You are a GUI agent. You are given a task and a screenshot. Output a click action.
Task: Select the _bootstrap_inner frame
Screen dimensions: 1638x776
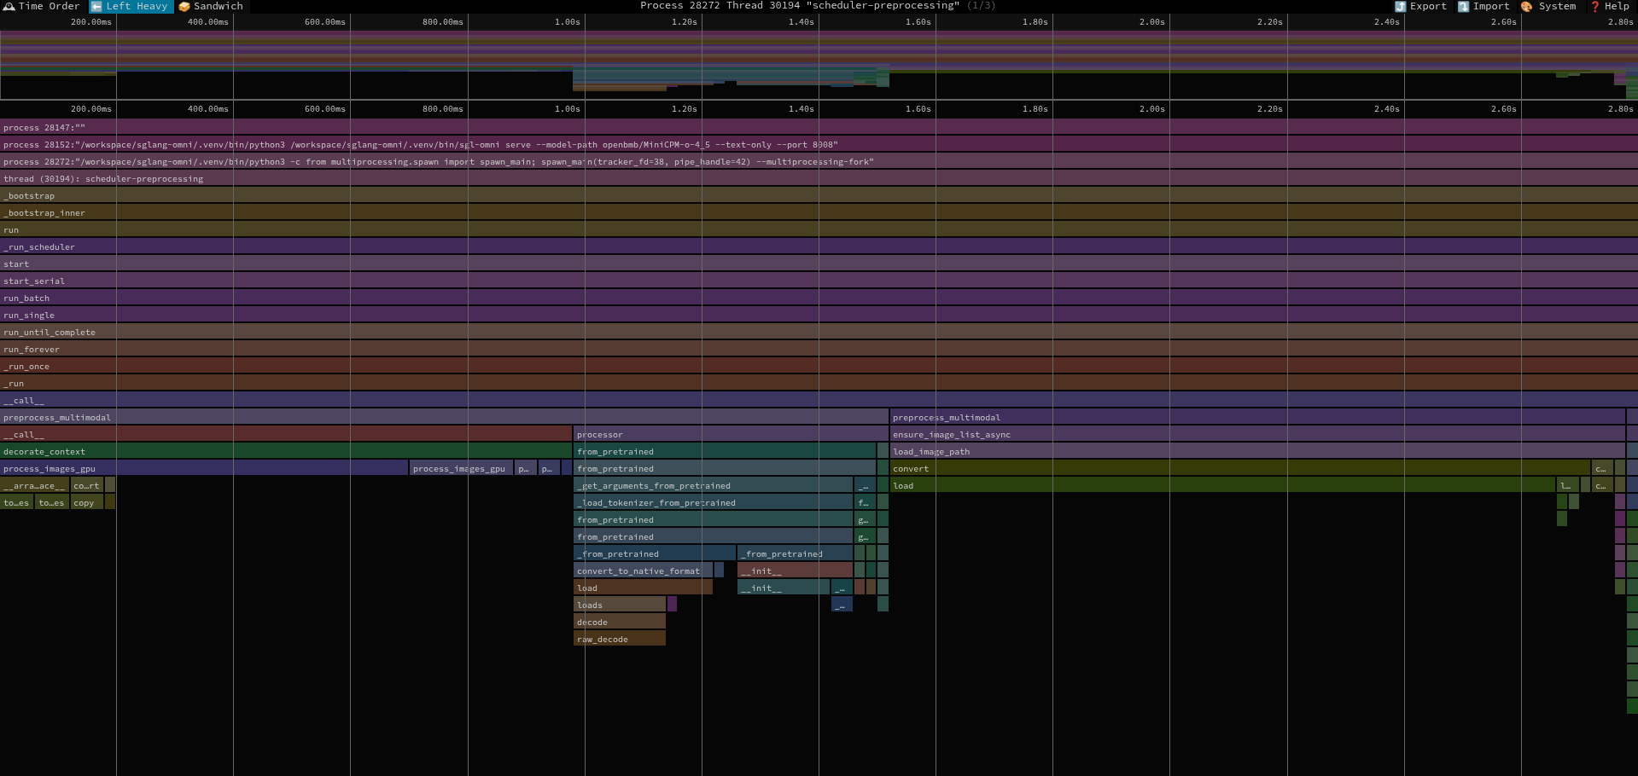819,212
